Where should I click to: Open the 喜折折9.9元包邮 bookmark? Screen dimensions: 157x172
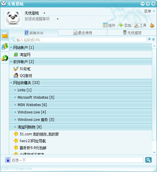tap(81, 148)
